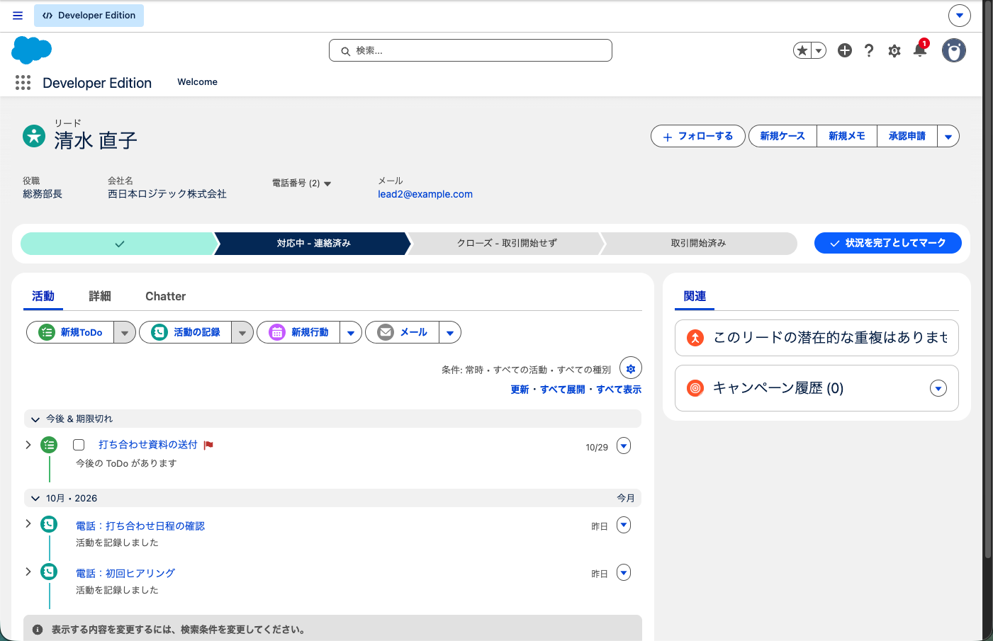Open the キャンペーン履歴 card action menu
The height and width of the screenshot is (641, 993).
coord(938,388)
